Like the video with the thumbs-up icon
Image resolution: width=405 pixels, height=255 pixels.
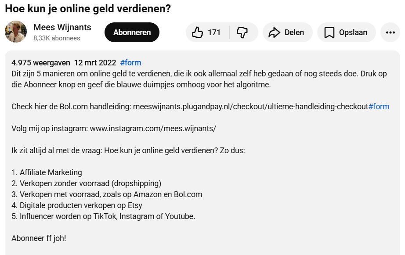coord(198,32)
